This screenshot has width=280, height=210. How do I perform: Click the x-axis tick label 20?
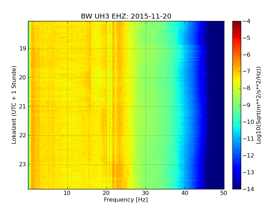coord(106,193)
